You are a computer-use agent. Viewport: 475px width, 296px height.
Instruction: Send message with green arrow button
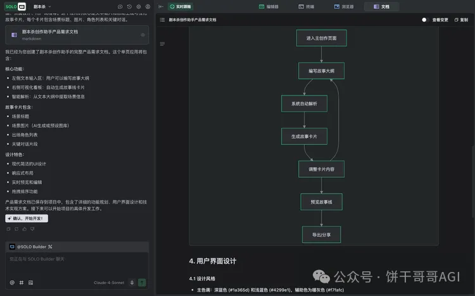[x=142, y=282]
